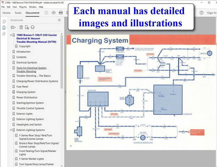Click the help question mark icon

click(x=201, y=13)
